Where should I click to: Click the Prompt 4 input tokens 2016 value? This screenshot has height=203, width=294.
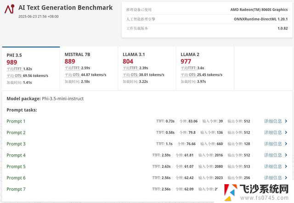[x=219, y=155]
